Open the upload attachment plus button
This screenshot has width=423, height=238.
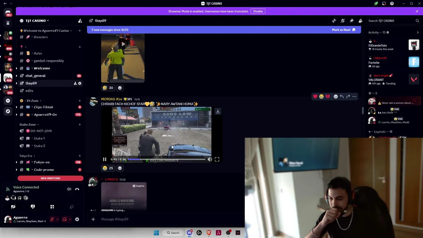coord(93,219)
